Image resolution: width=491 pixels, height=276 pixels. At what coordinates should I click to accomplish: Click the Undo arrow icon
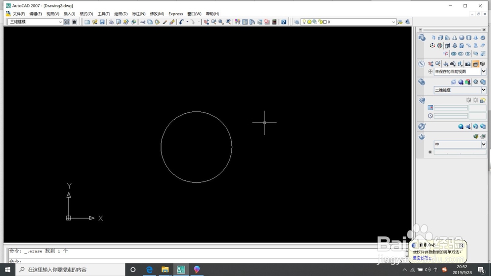(x=182, y=22)
